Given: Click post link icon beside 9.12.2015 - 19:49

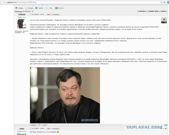Looking at the screenshot, I should (x=31, y=129).
